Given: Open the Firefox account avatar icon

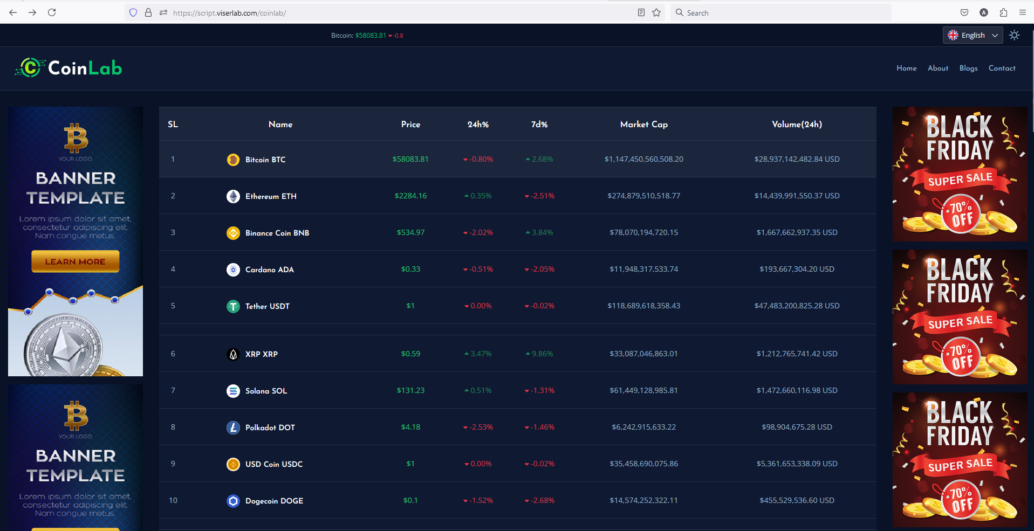Looking at the screenshot, I should coord(984,12).
